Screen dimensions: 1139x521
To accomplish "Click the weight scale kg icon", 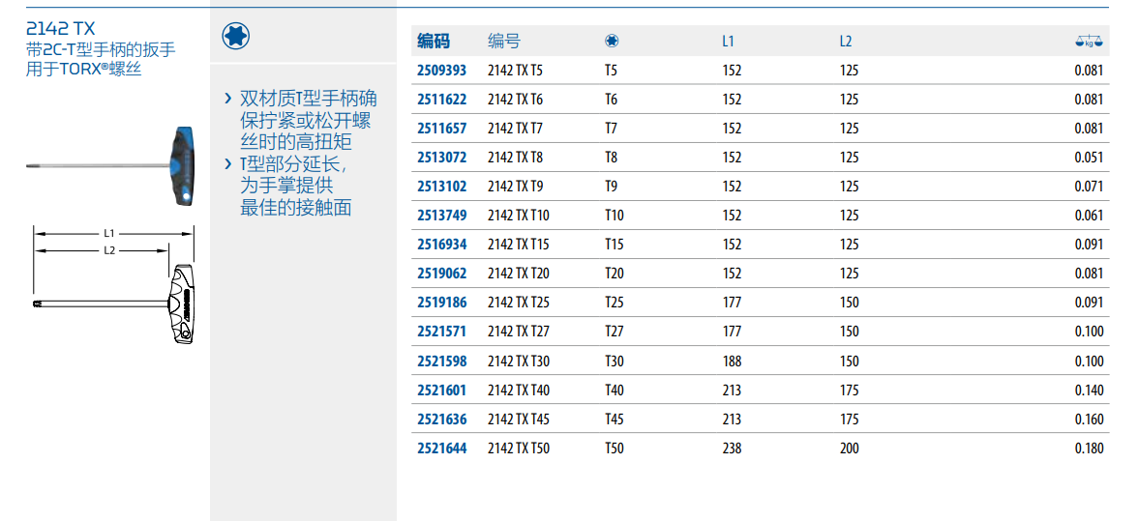I will click(x=1089, y=42).
